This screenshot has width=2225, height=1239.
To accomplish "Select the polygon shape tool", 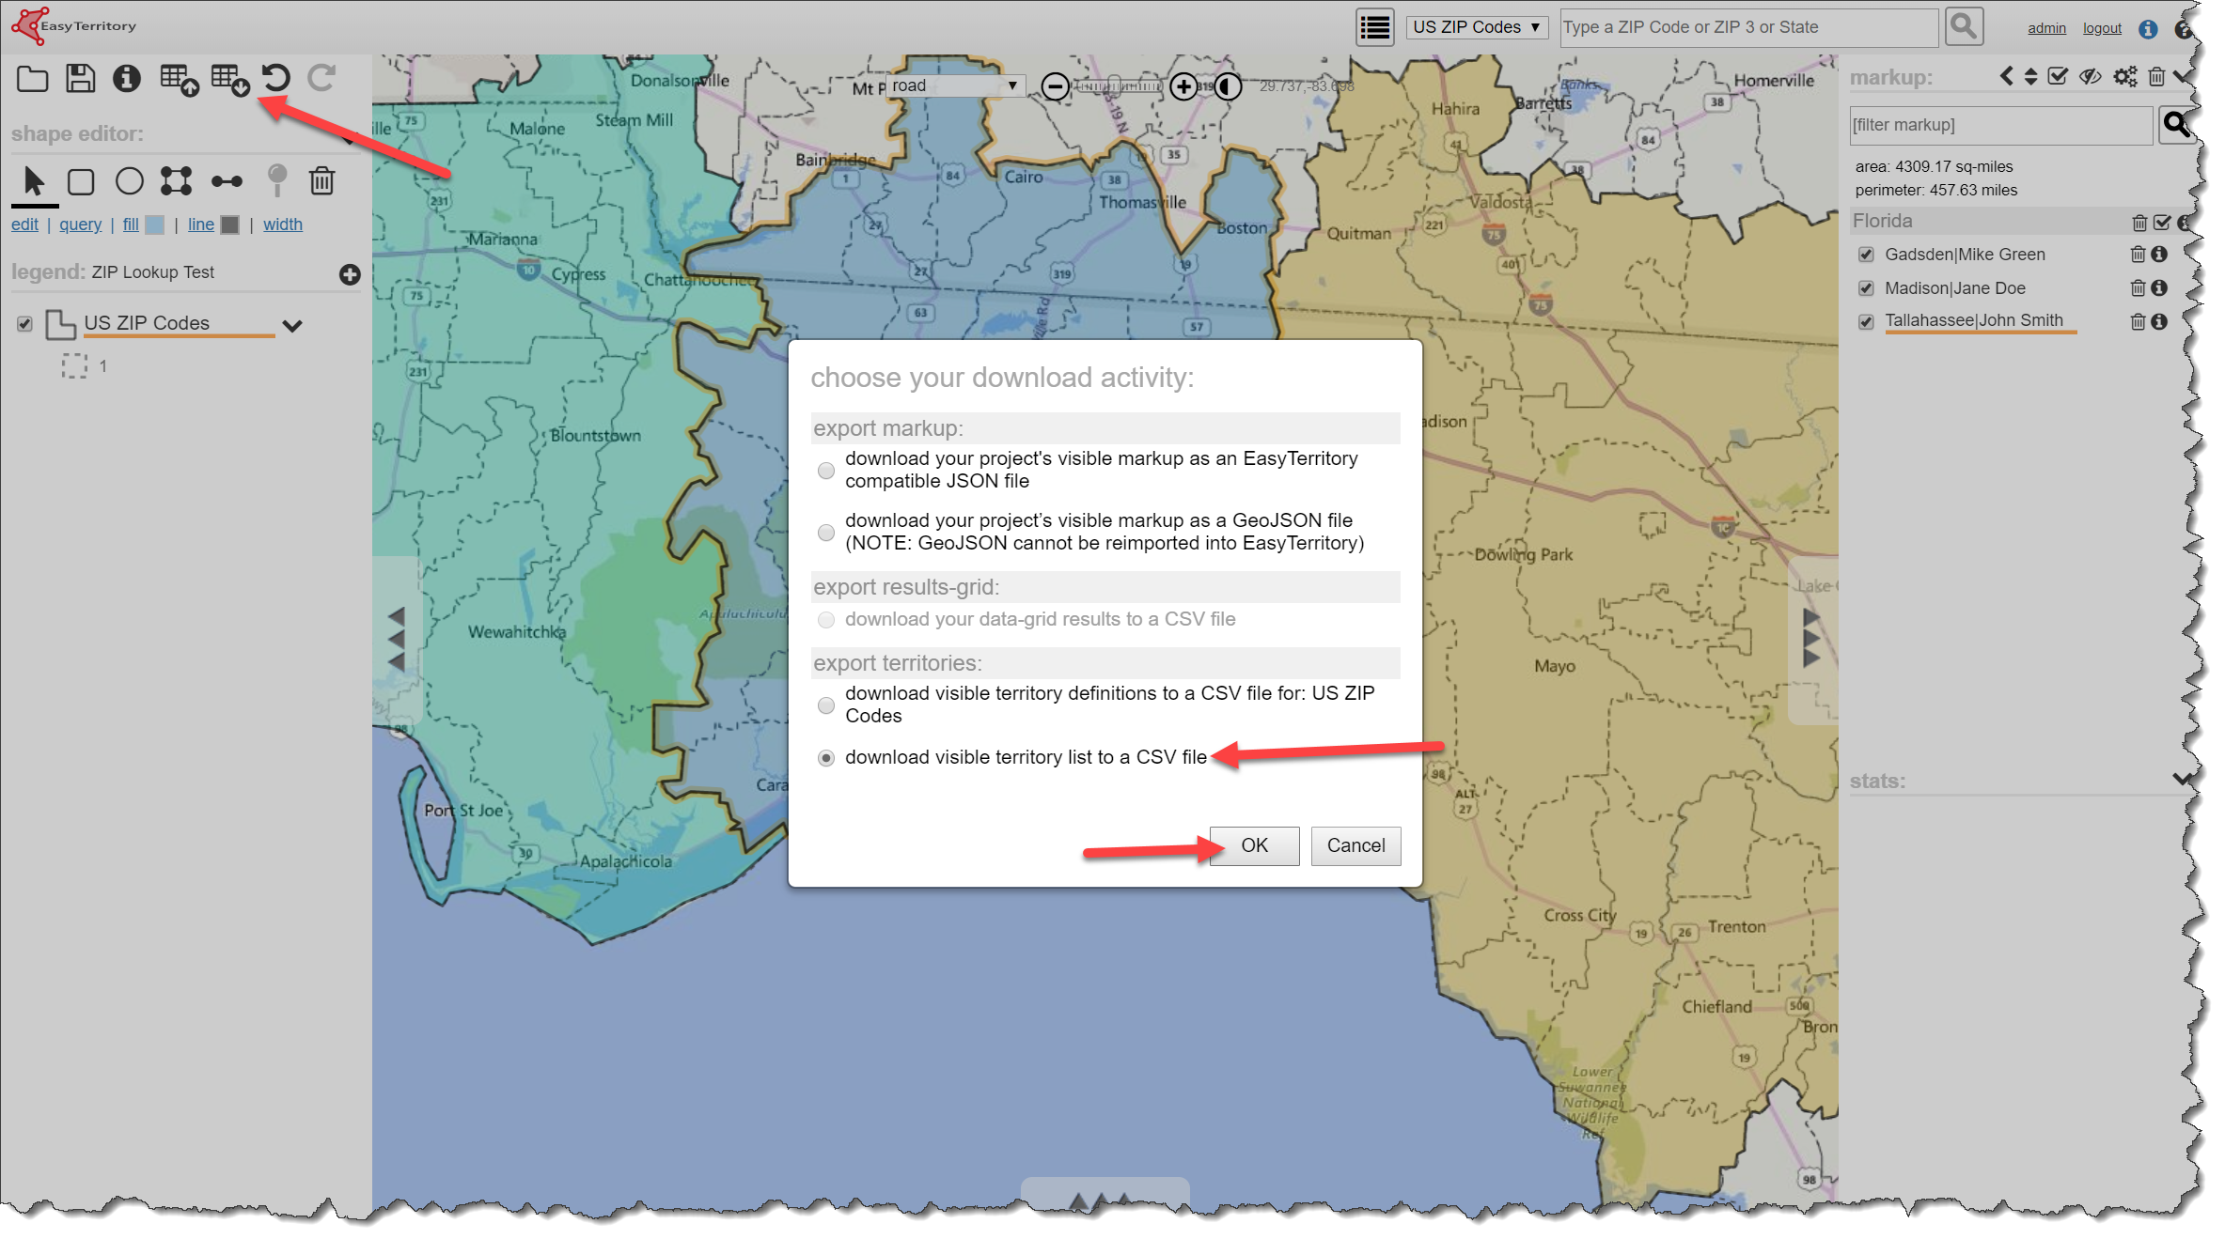I will (176, 181).
